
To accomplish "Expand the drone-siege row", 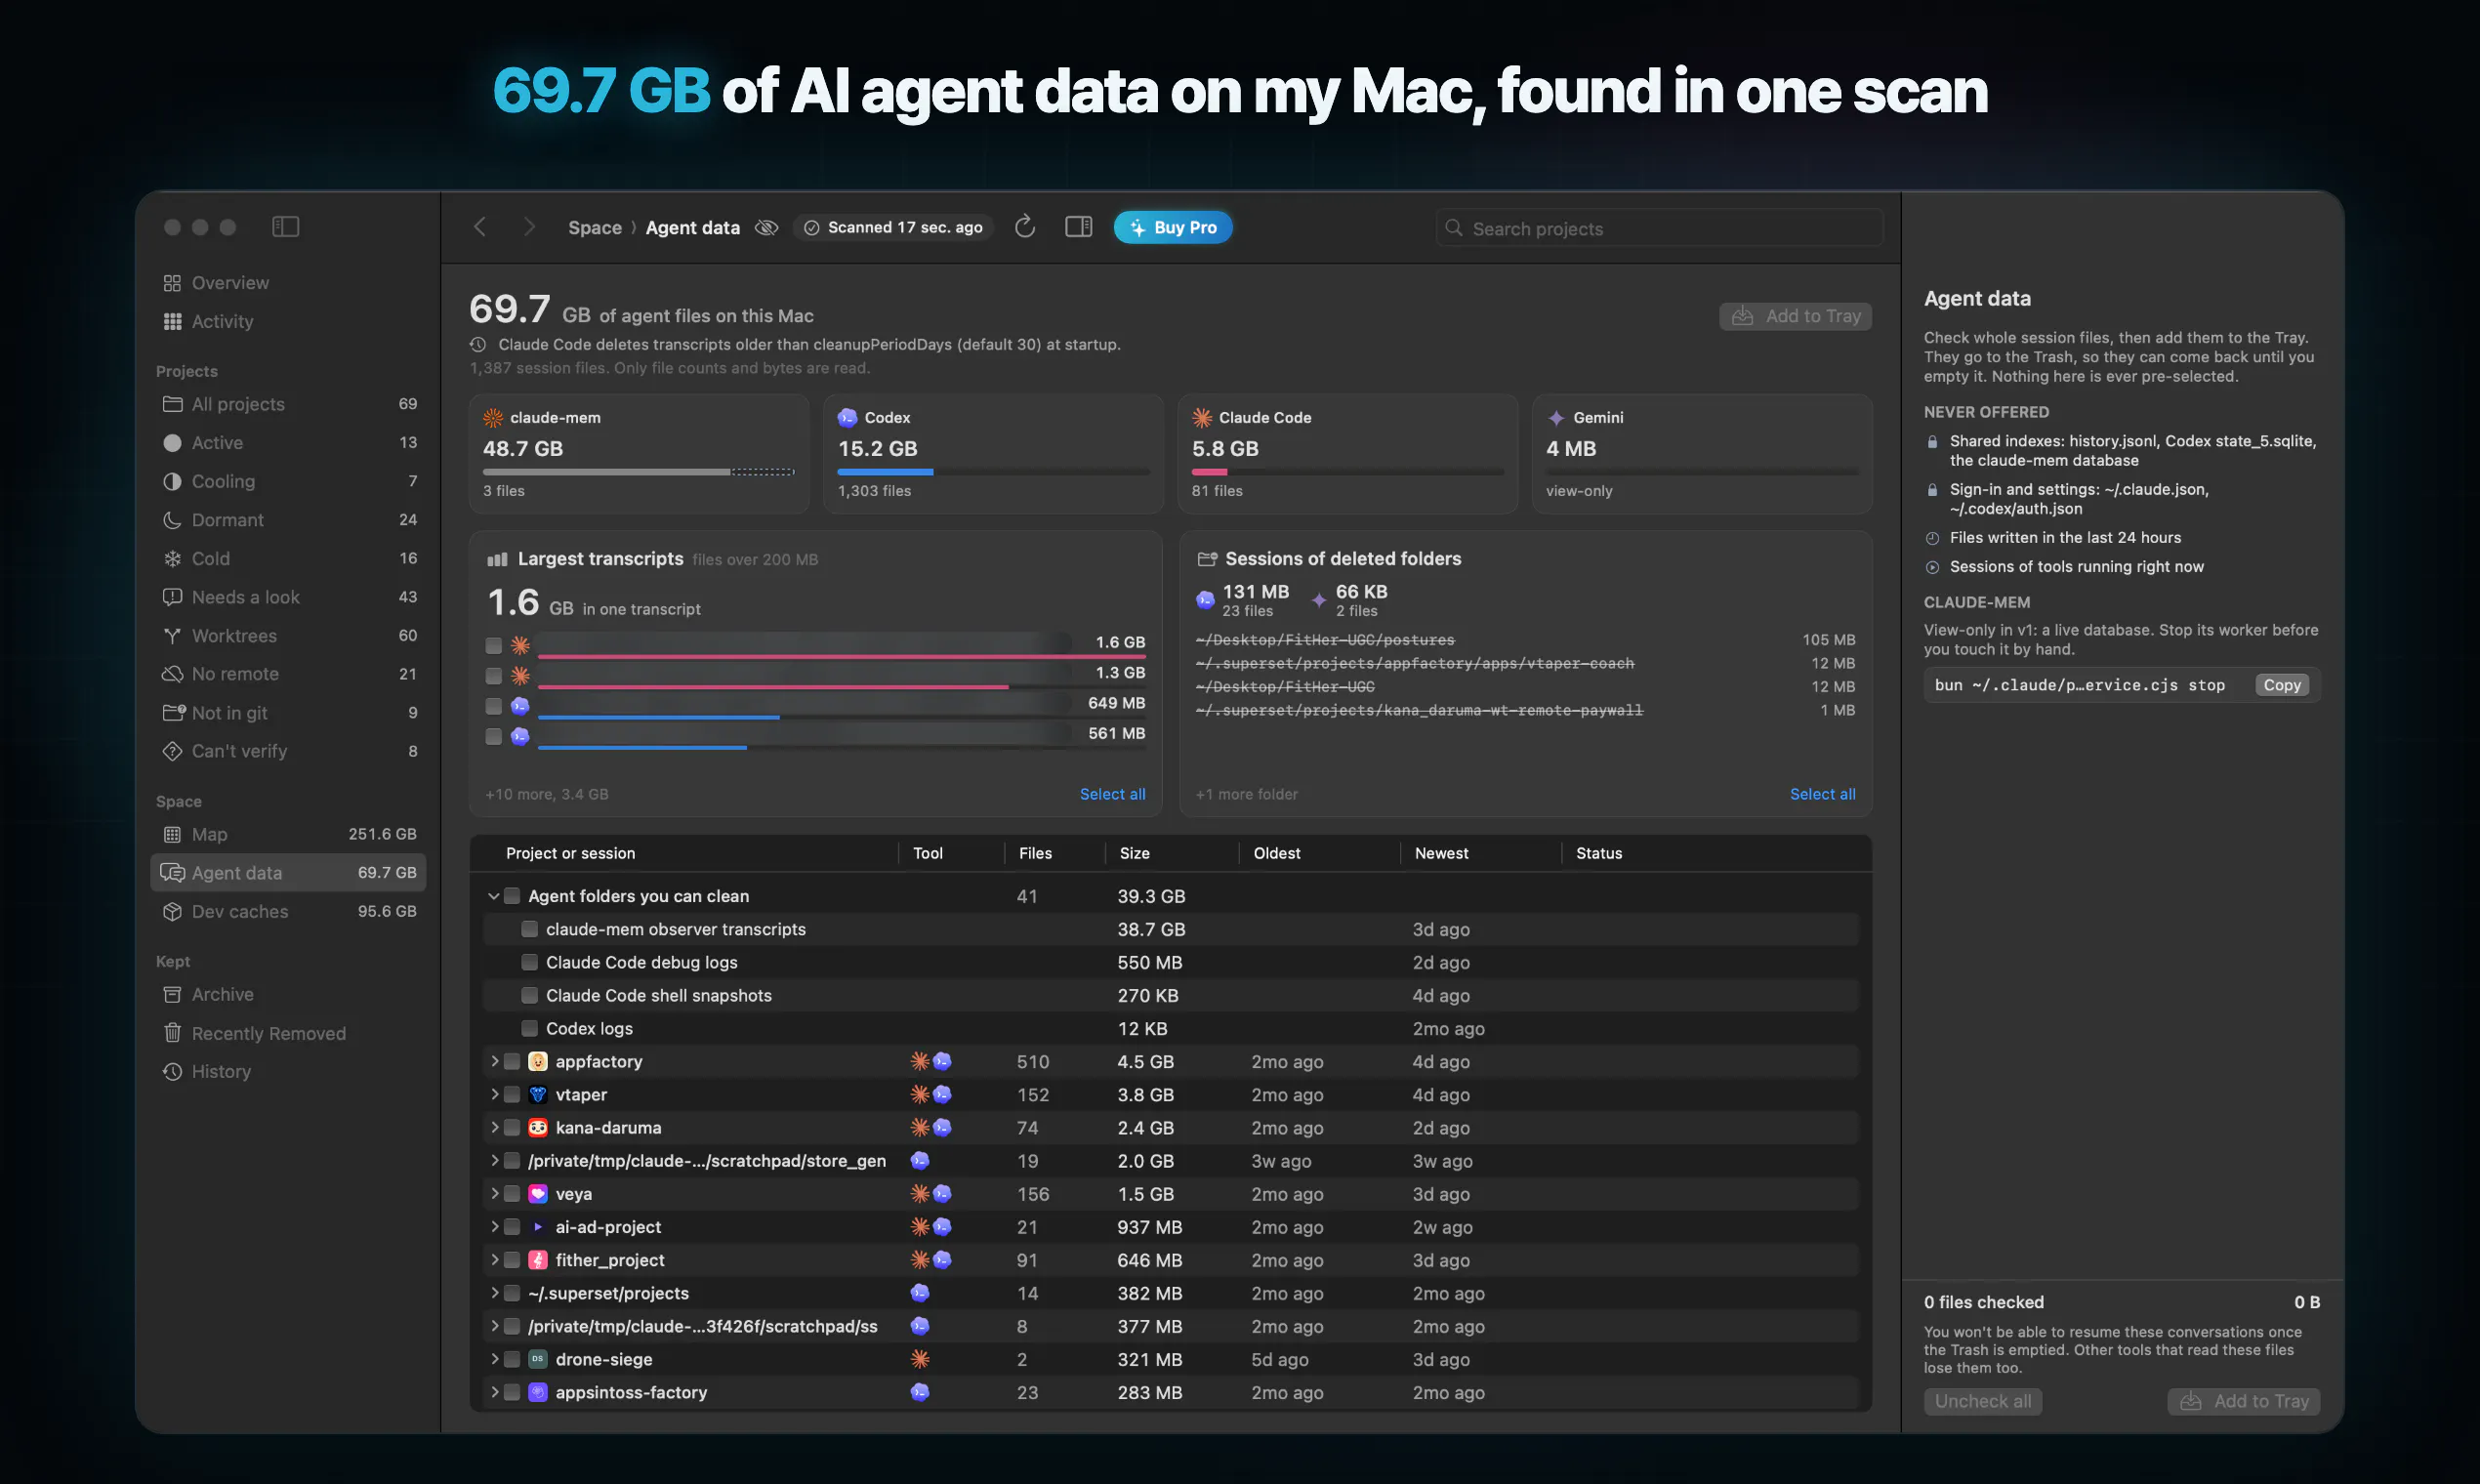I will click(x=493, y=1359).
